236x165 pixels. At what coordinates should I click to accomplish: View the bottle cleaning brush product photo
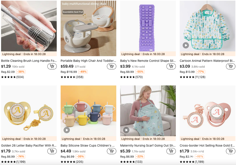pos(29,26)
